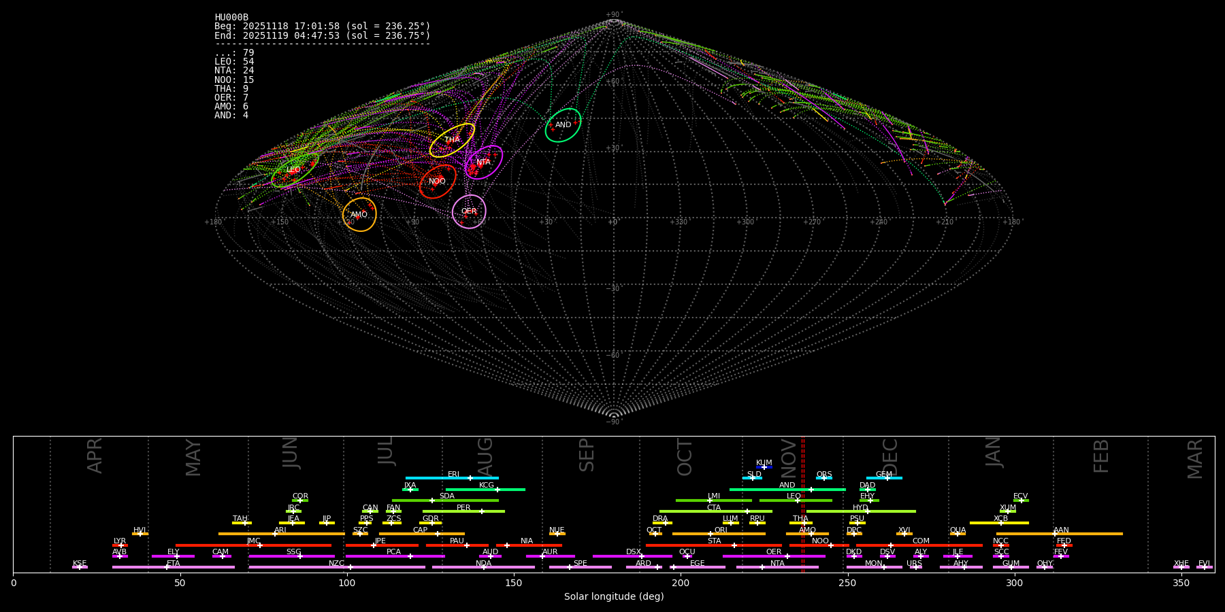The width and height of the screenshot is (1225, 612).
Task: Click the cyan ERI shower bar
Action: tap(452, 478)
